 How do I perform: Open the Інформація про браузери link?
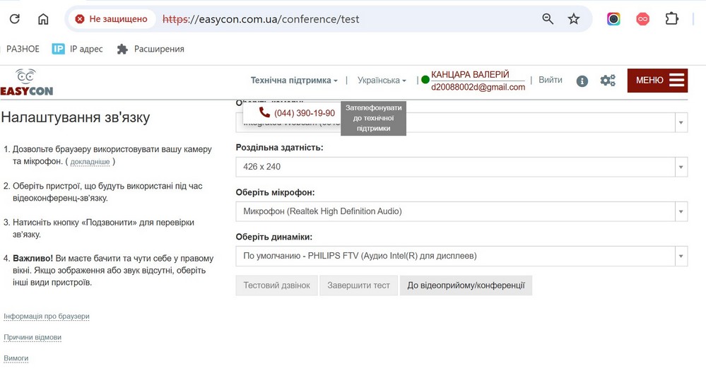(47, 317)
